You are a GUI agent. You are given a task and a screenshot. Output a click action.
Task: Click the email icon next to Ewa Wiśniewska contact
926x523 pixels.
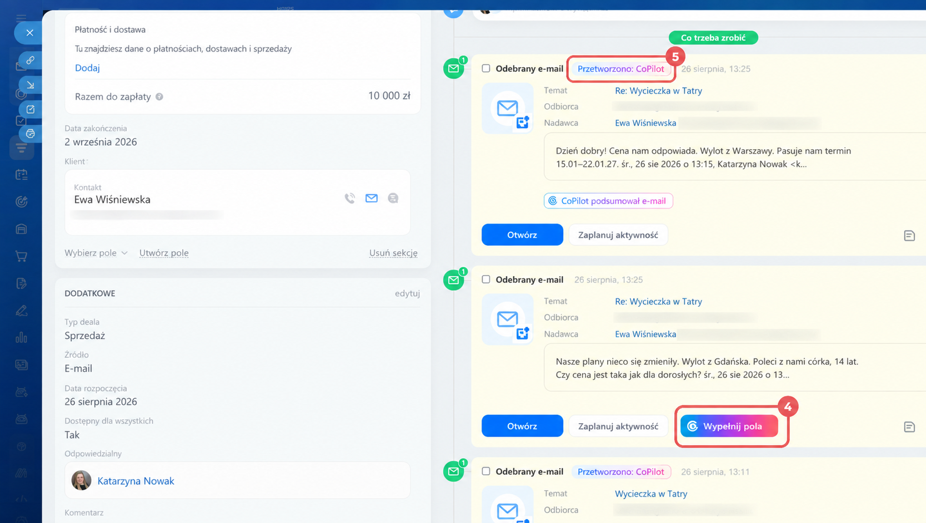click(x=371, y=198)
